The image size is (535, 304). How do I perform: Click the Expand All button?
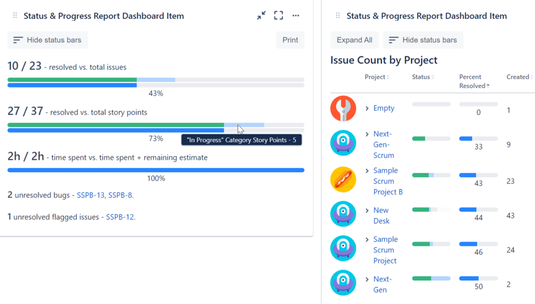point(354,40)
